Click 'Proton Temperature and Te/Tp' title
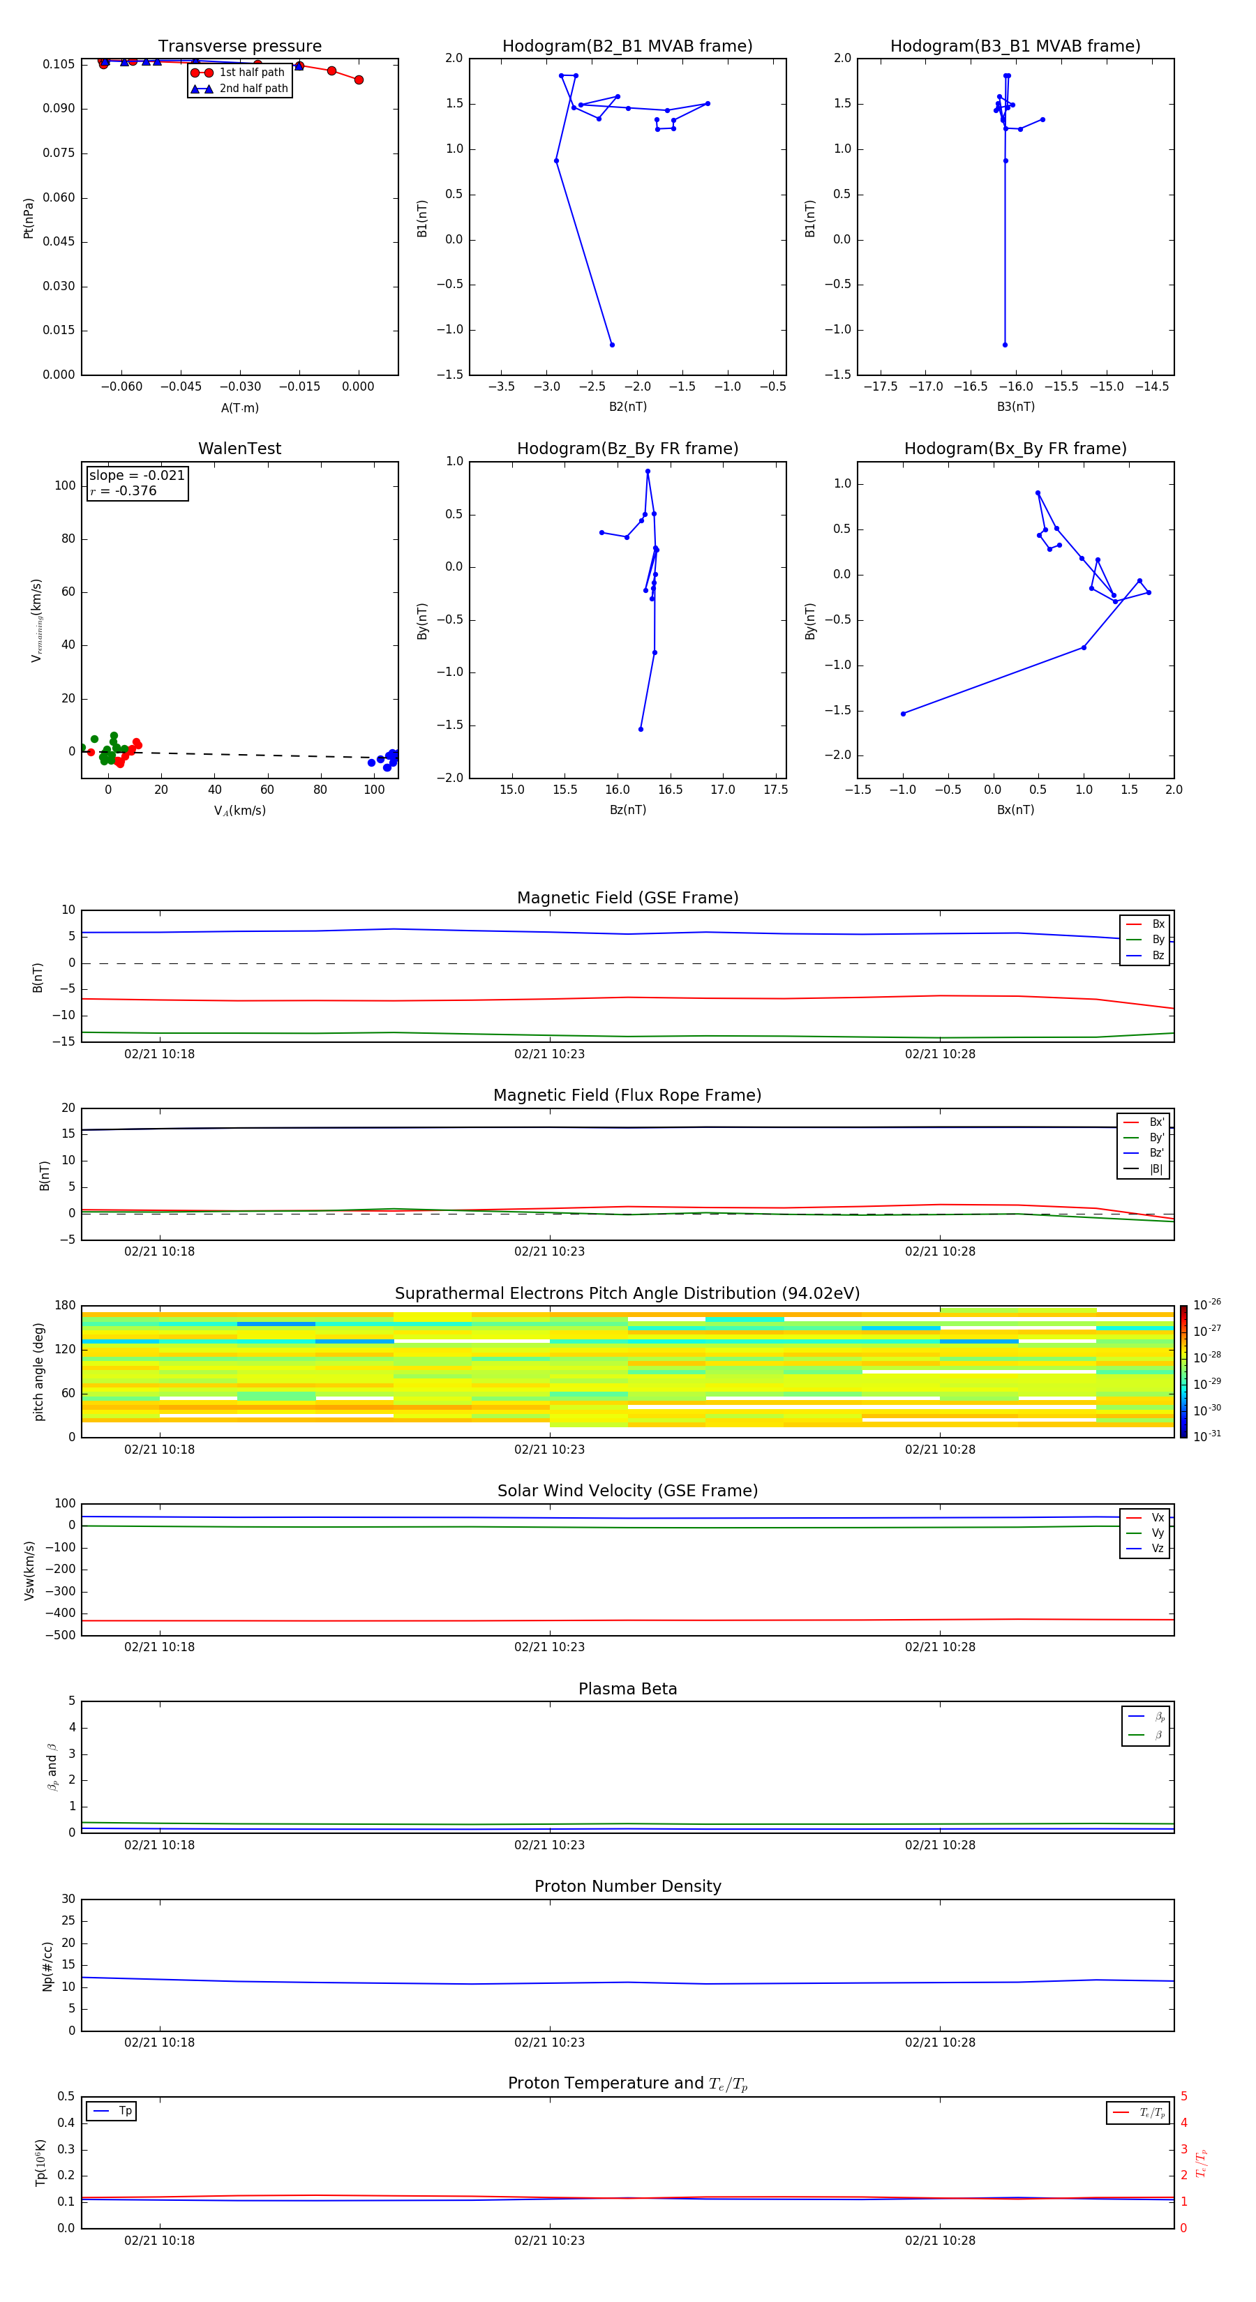1256x2302 pixels. point(627,2084)
